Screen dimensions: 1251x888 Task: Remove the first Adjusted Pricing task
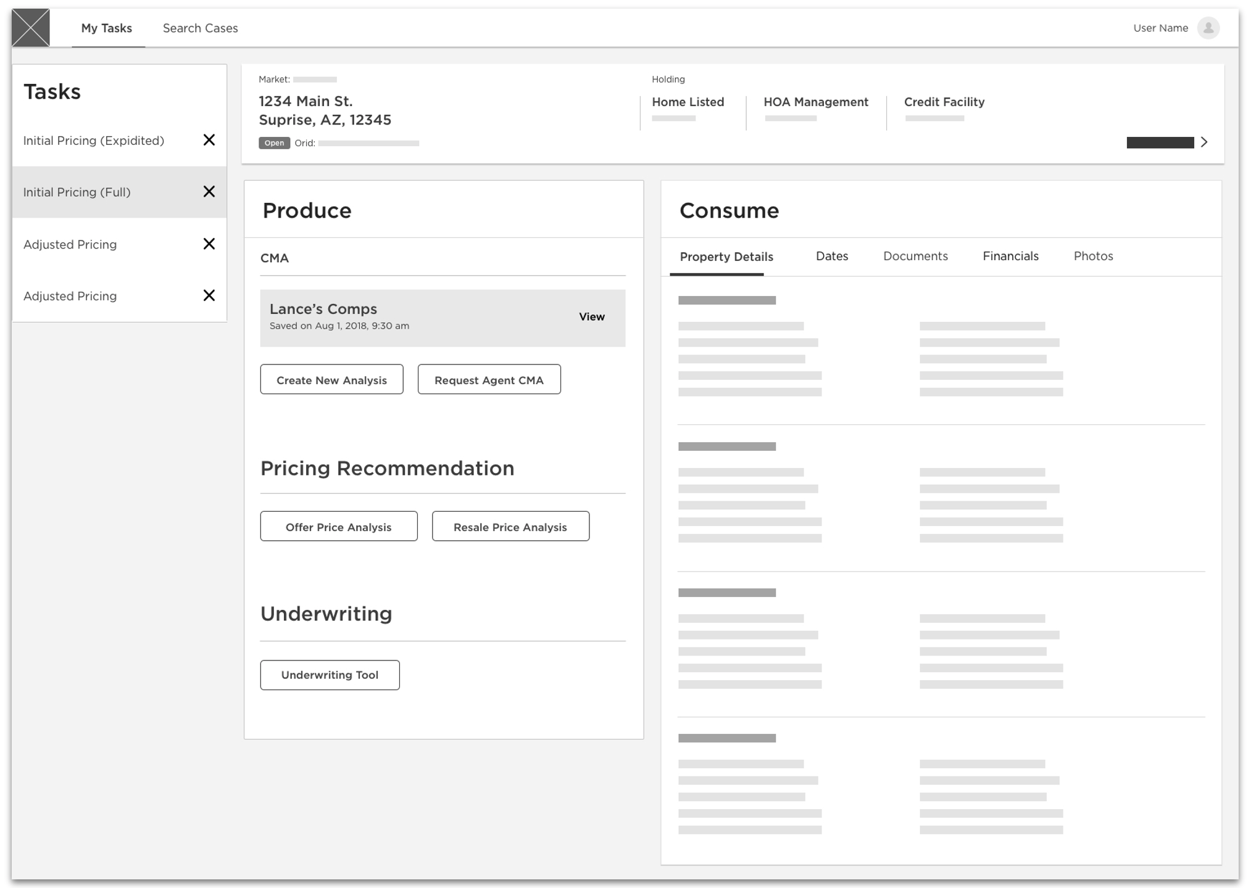click(209, 244)
